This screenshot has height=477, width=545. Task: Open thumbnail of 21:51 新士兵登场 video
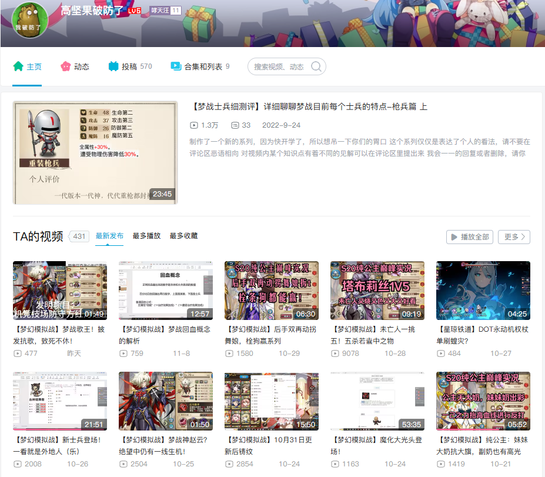[x=60, y=401]
